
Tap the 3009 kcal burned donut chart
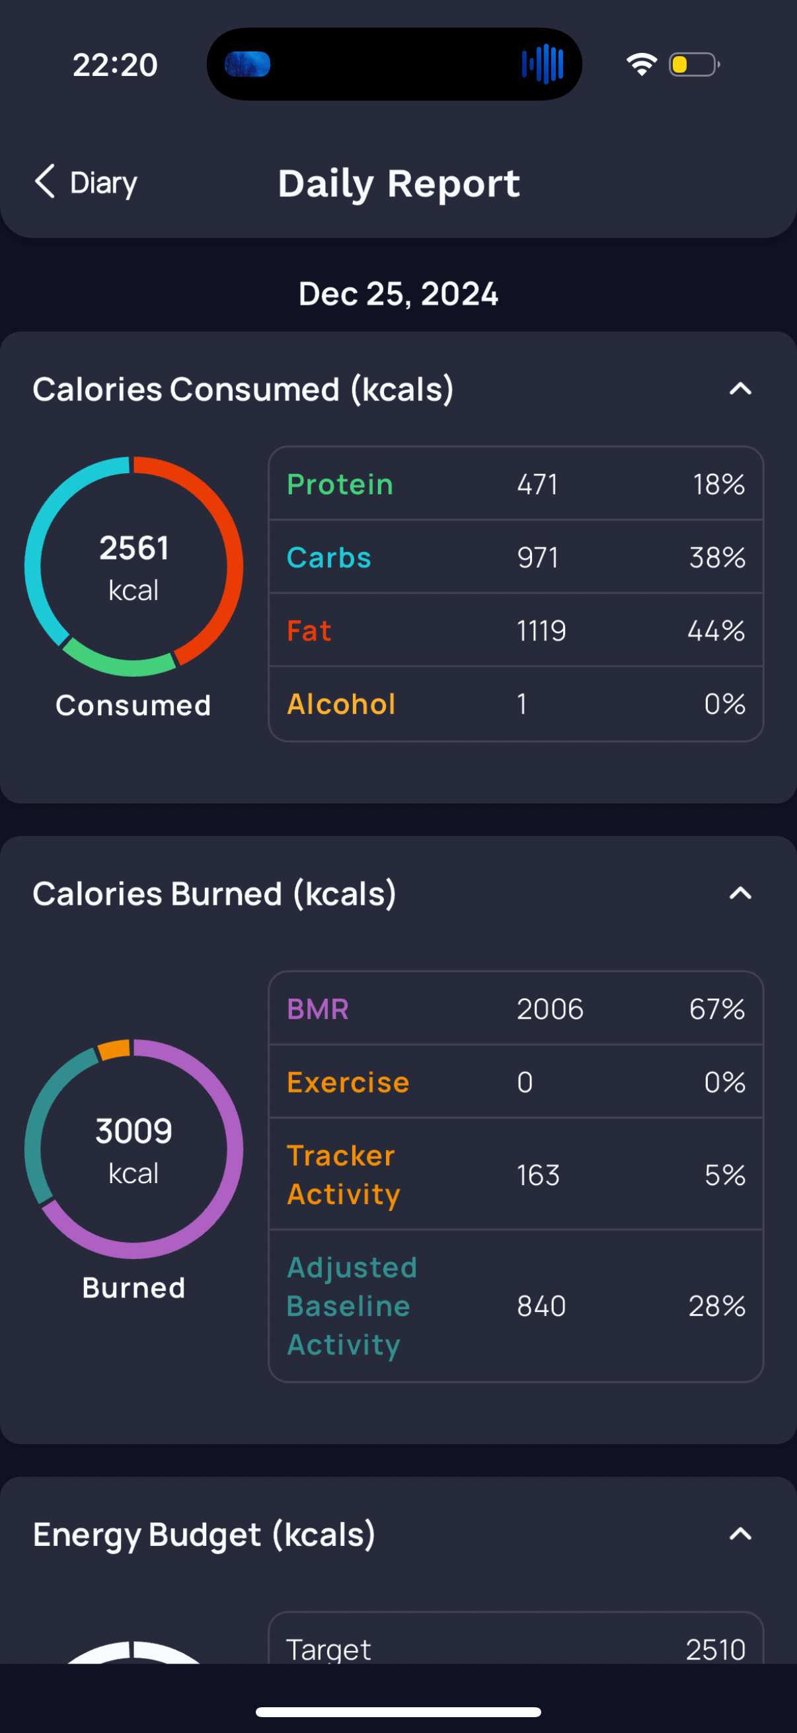click(134, 1149)
